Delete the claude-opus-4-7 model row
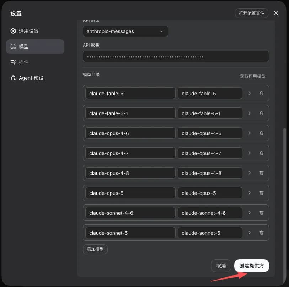Viewport: 289px width, 287px height. (261, 153)
